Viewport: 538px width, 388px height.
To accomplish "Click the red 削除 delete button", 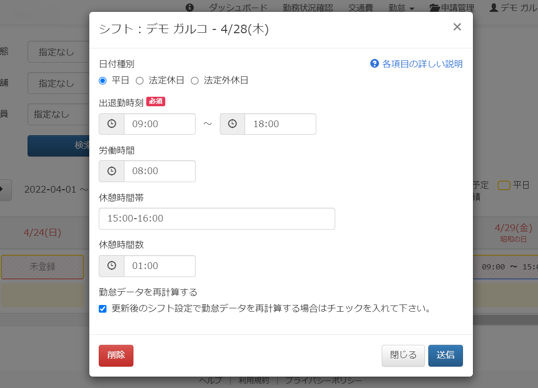I will [116, 355].
